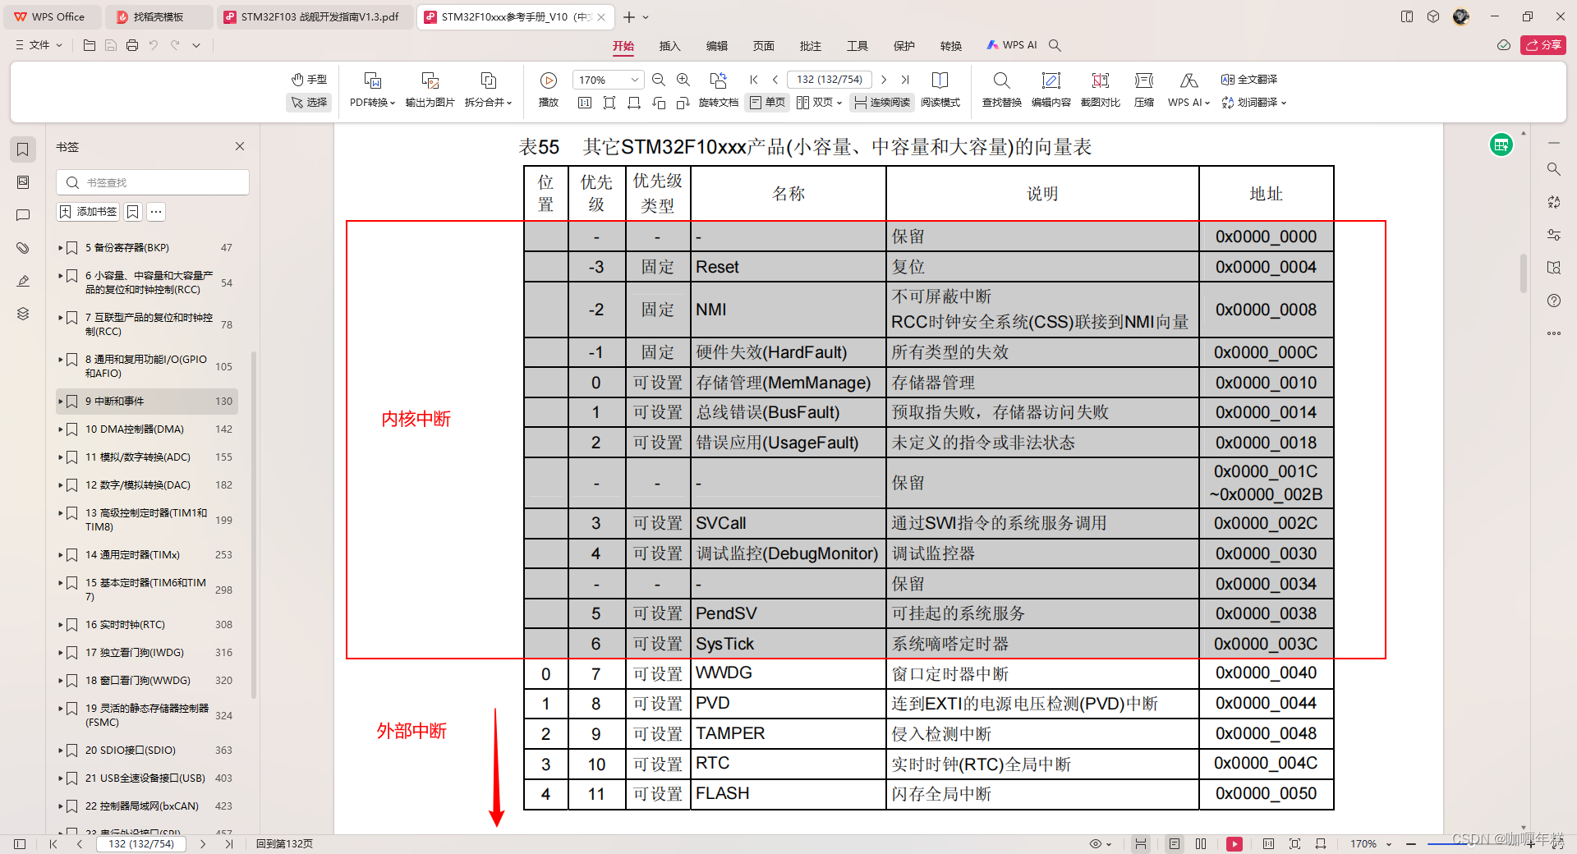Open the layers panel in left sidebar
The width and height of the screenshot is (1577, 854).
point(23,314)
